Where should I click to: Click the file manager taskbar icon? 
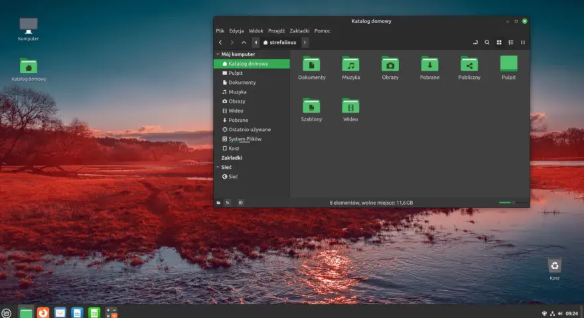click(x=26, y=313)
